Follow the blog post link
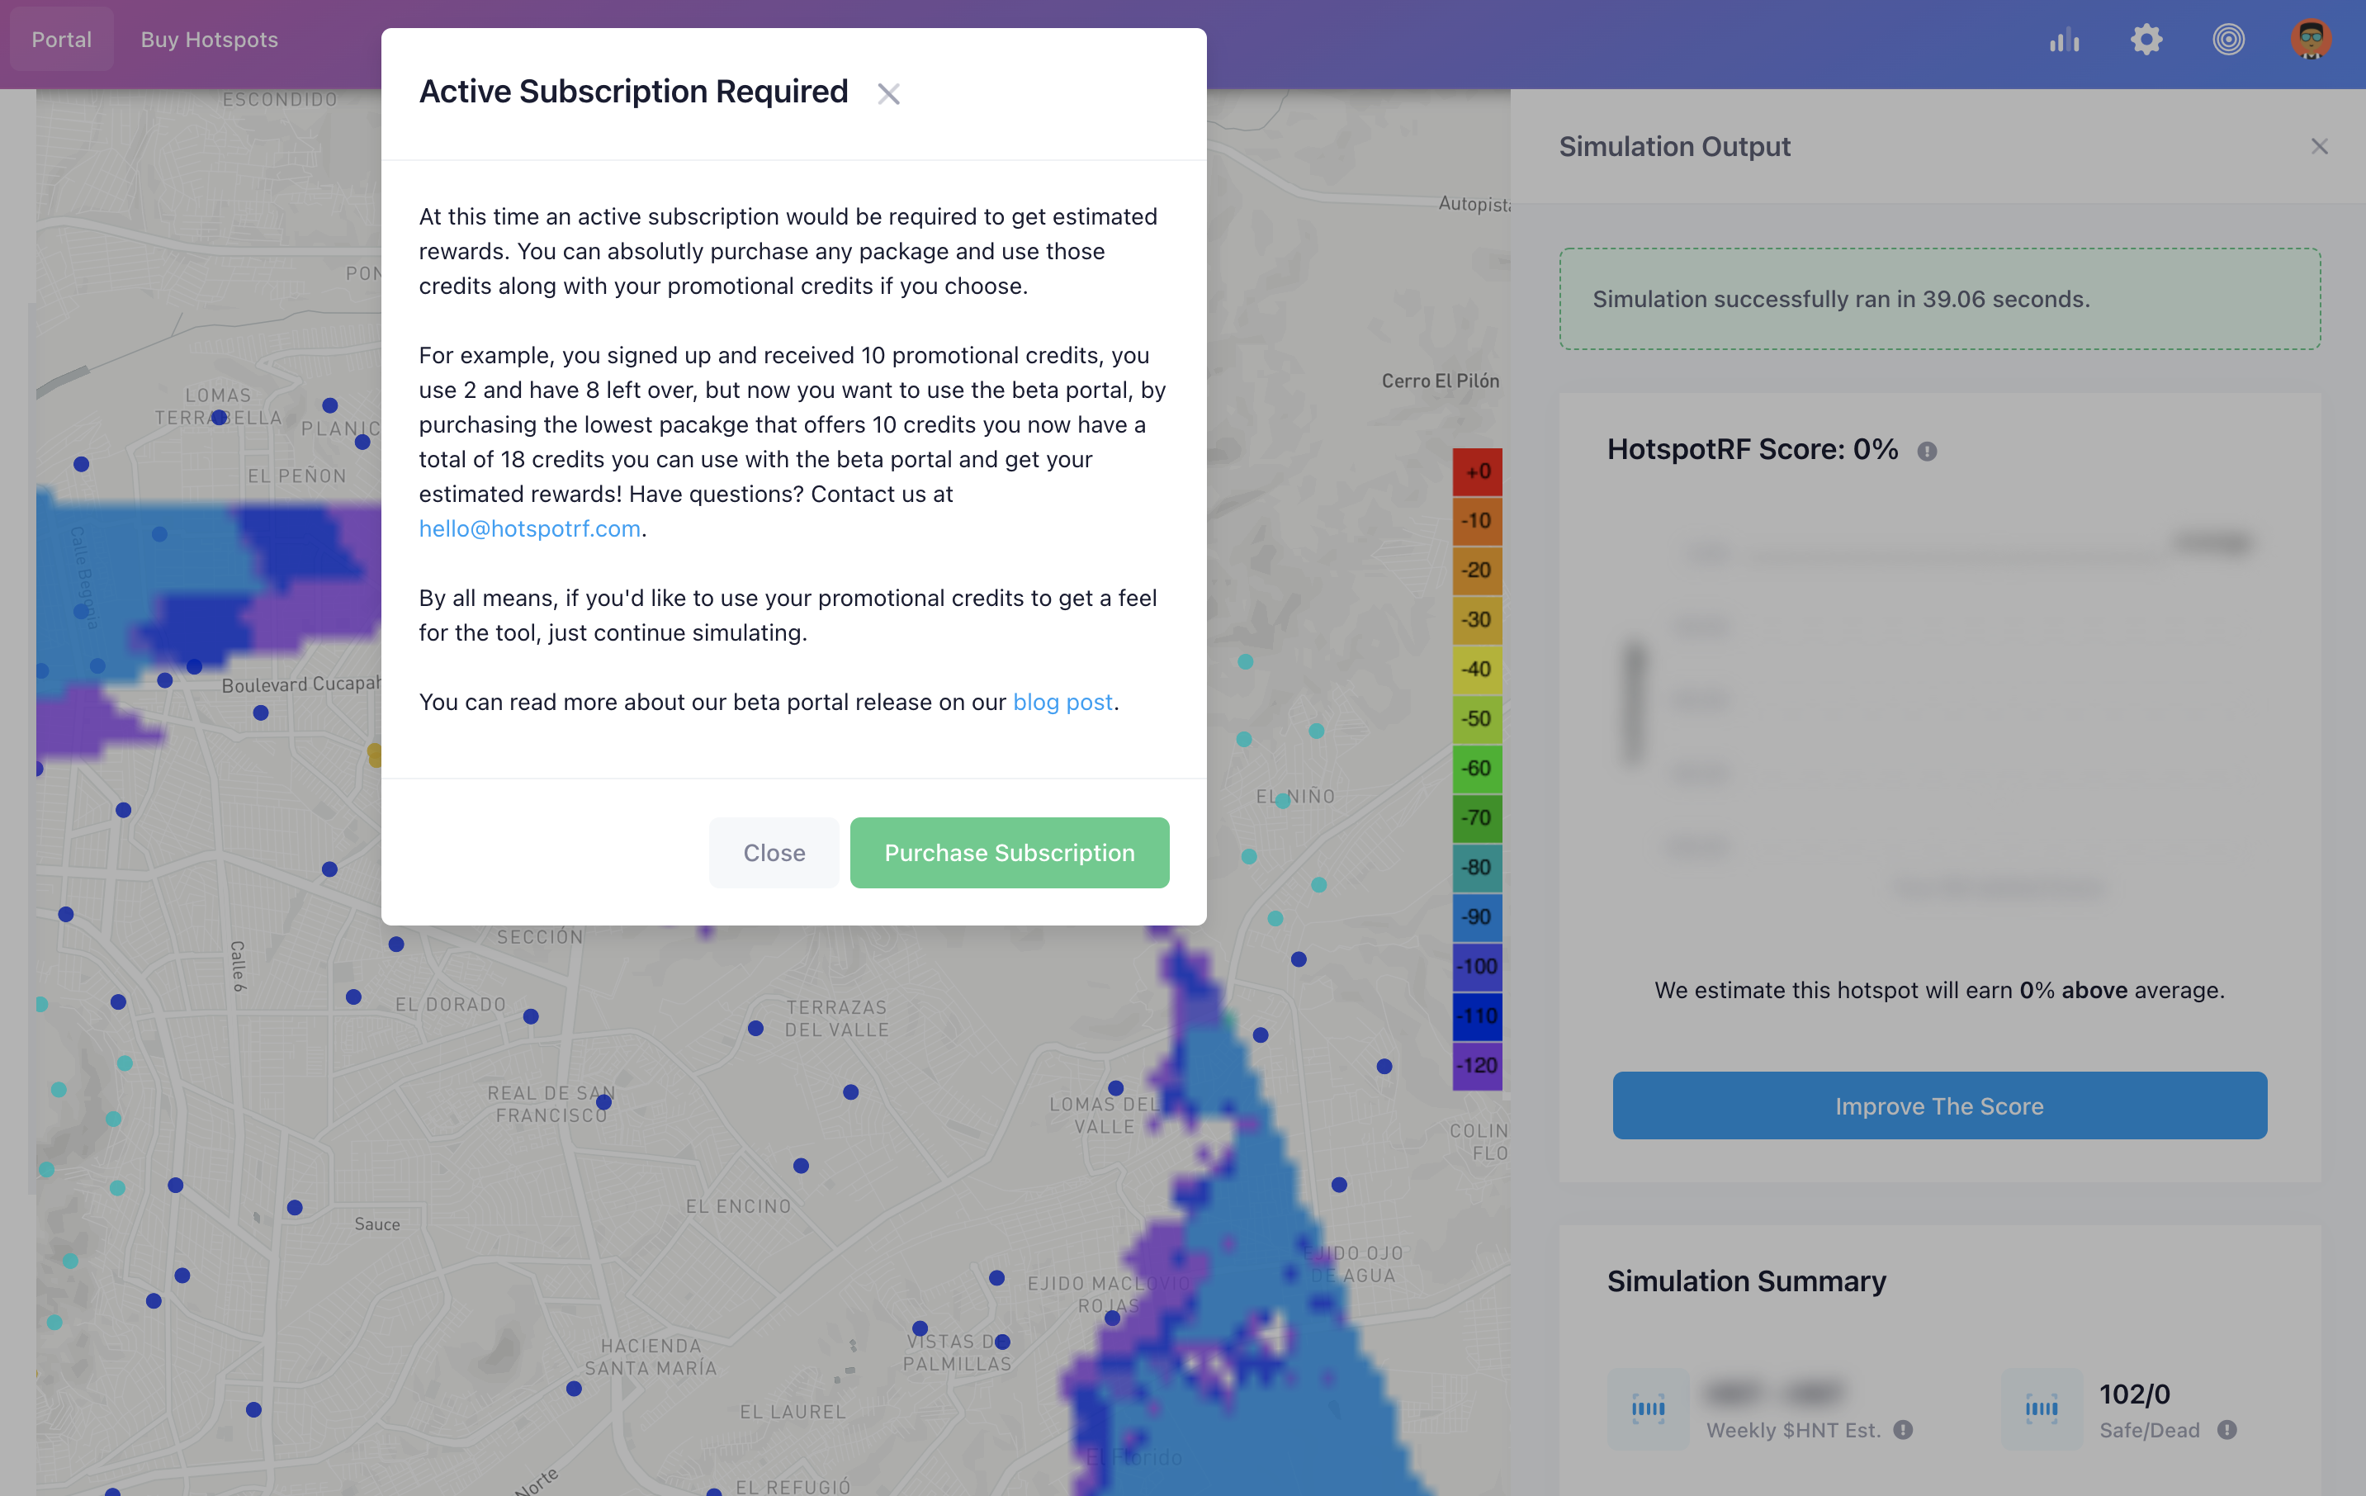 pos(1062,702)
